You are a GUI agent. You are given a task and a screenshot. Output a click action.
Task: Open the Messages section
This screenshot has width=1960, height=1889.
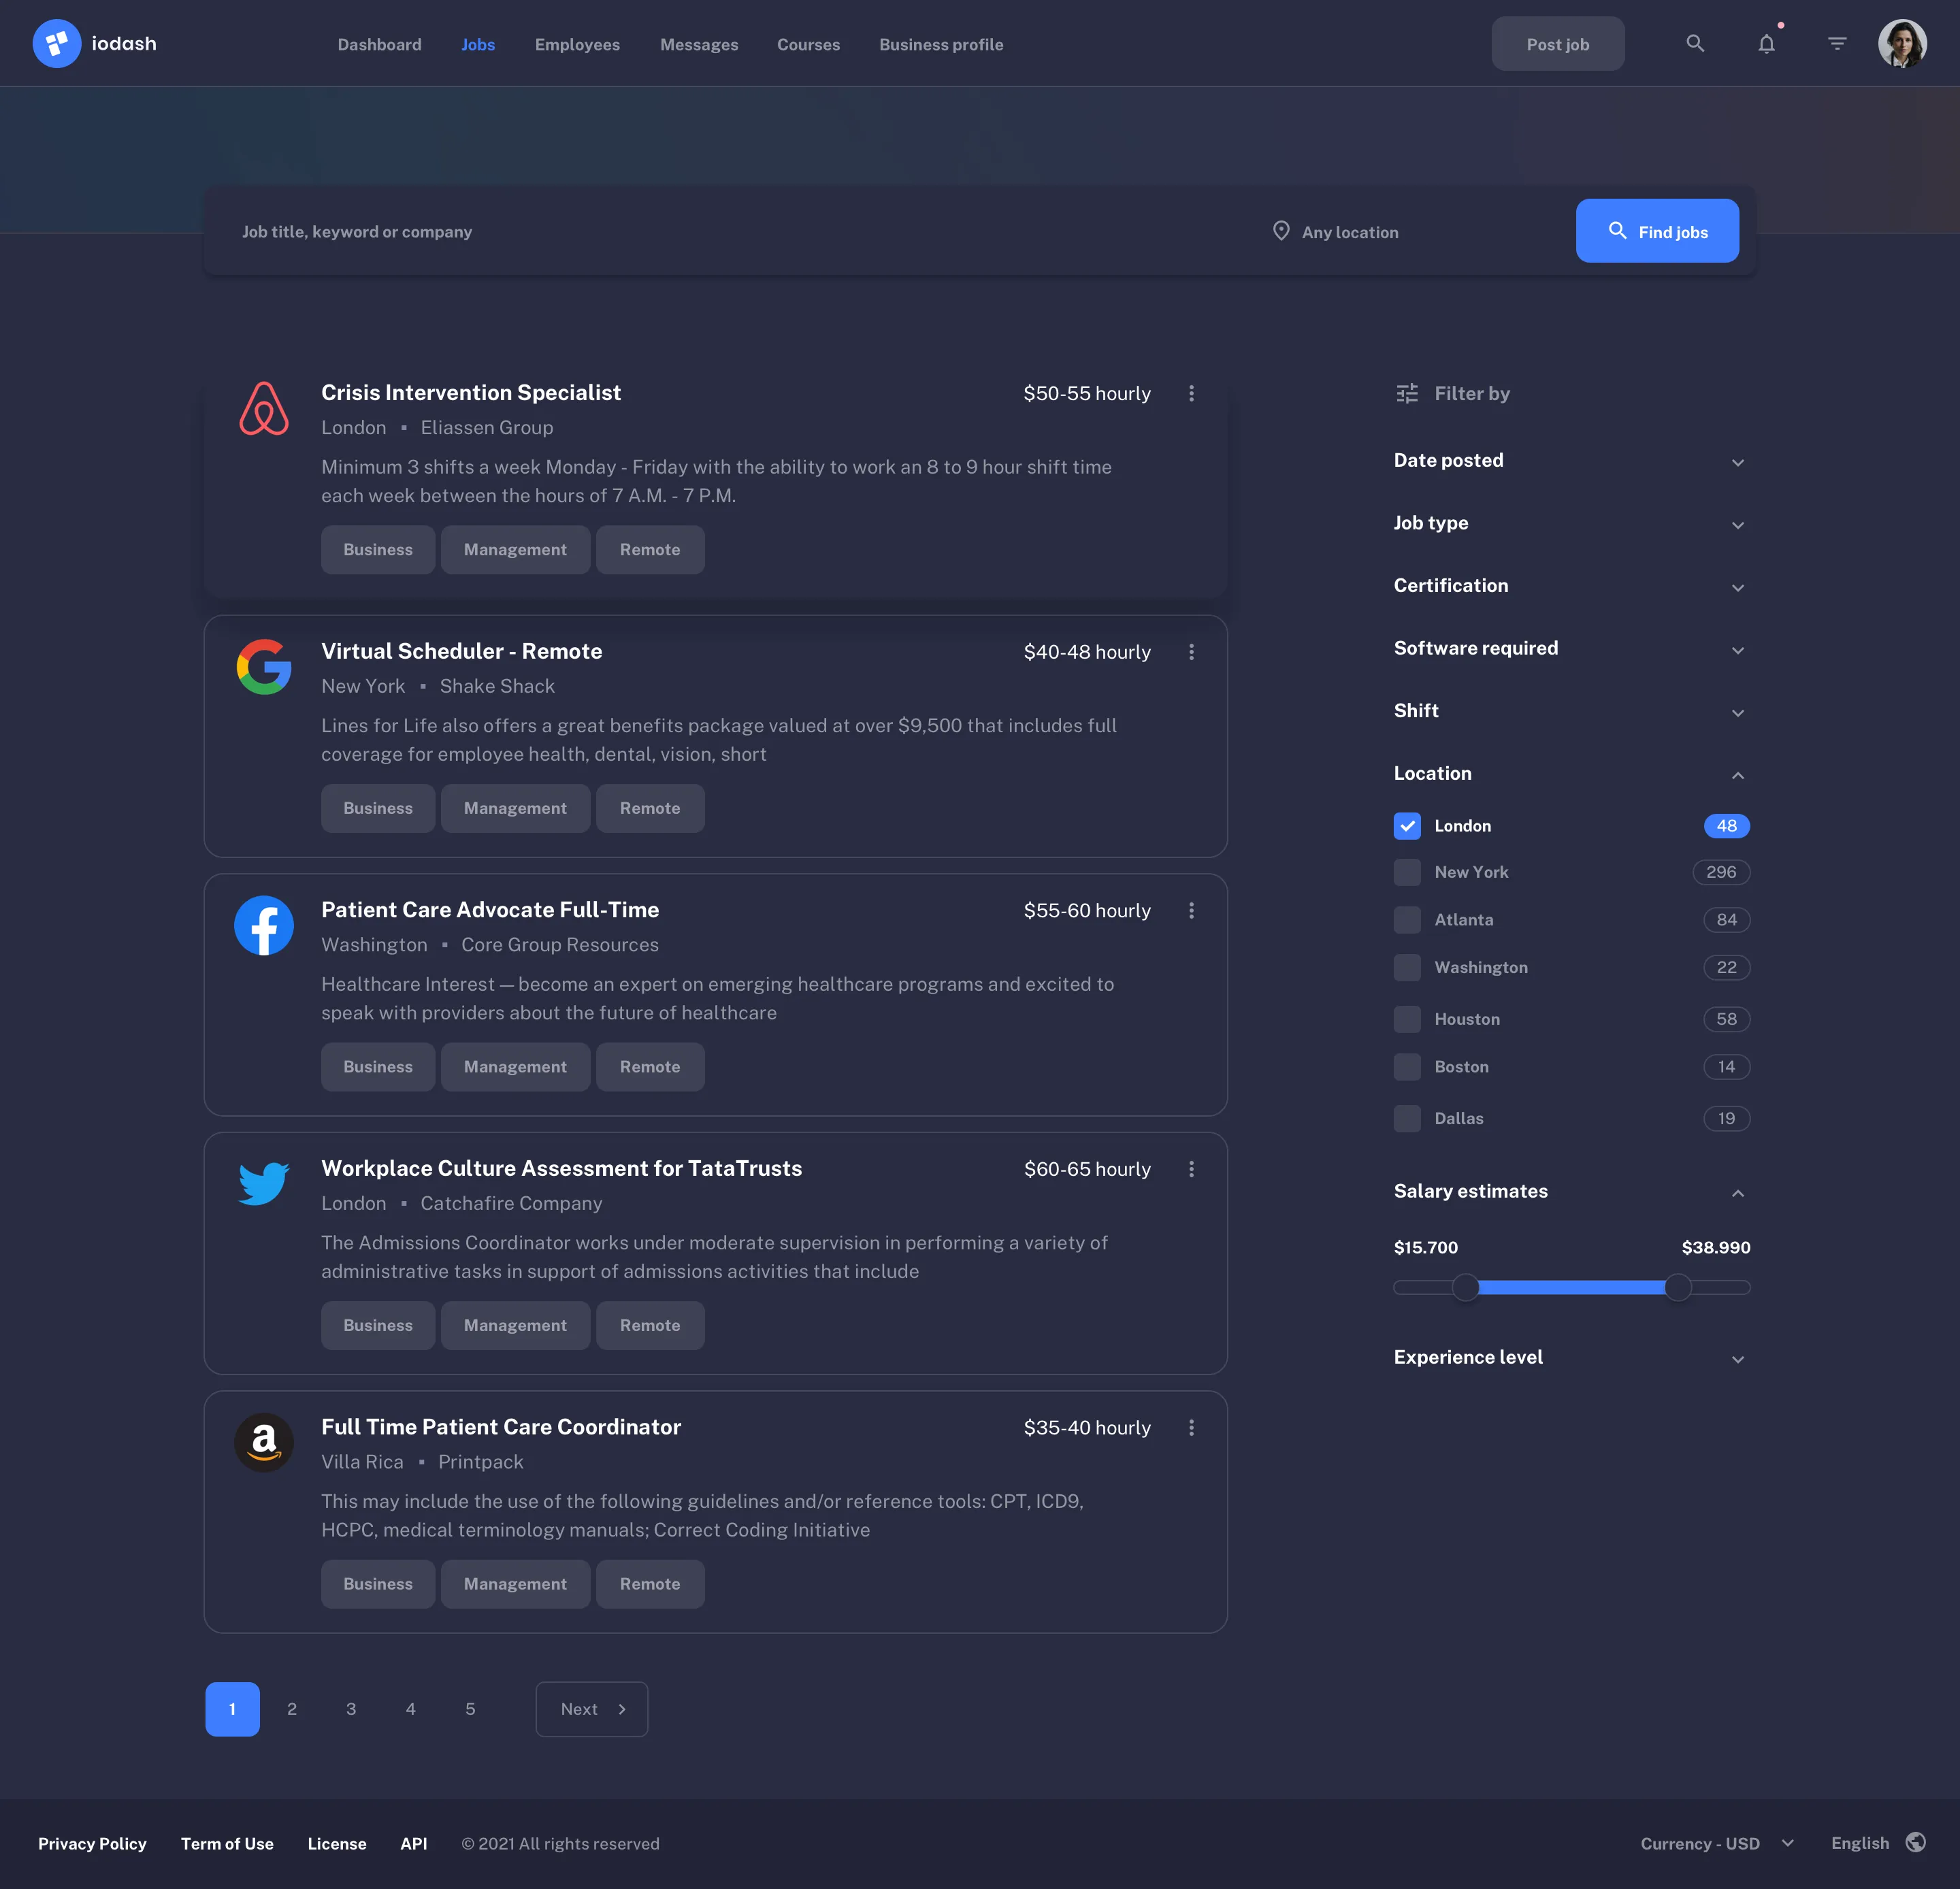(699, 44)
